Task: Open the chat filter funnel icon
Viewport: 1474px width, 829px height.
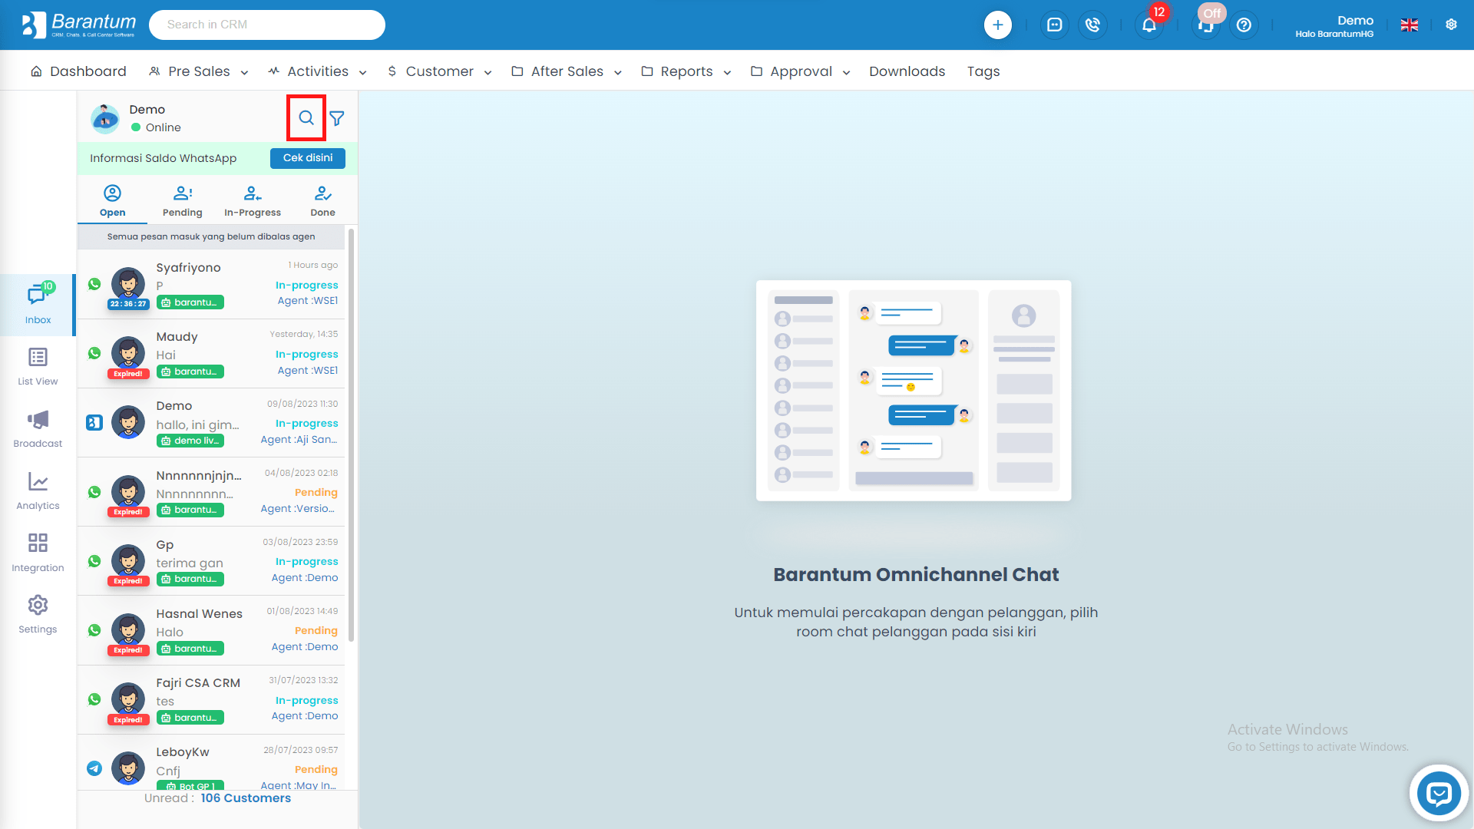Action: pyautogui.click(x=337, y=117)
